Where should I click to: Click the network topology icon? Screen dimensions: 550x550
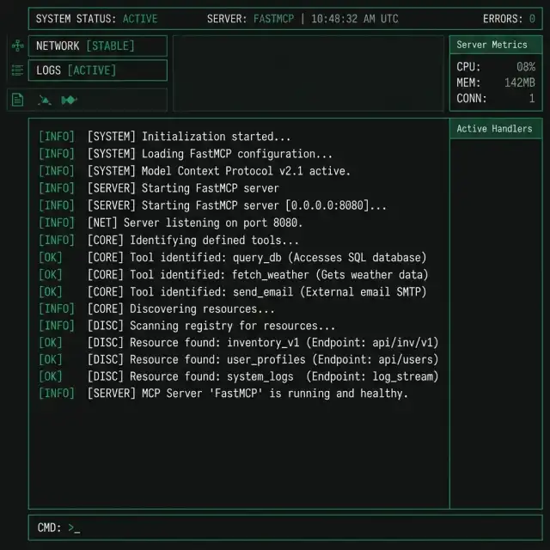pyautogui.click(x=17, y=46)
